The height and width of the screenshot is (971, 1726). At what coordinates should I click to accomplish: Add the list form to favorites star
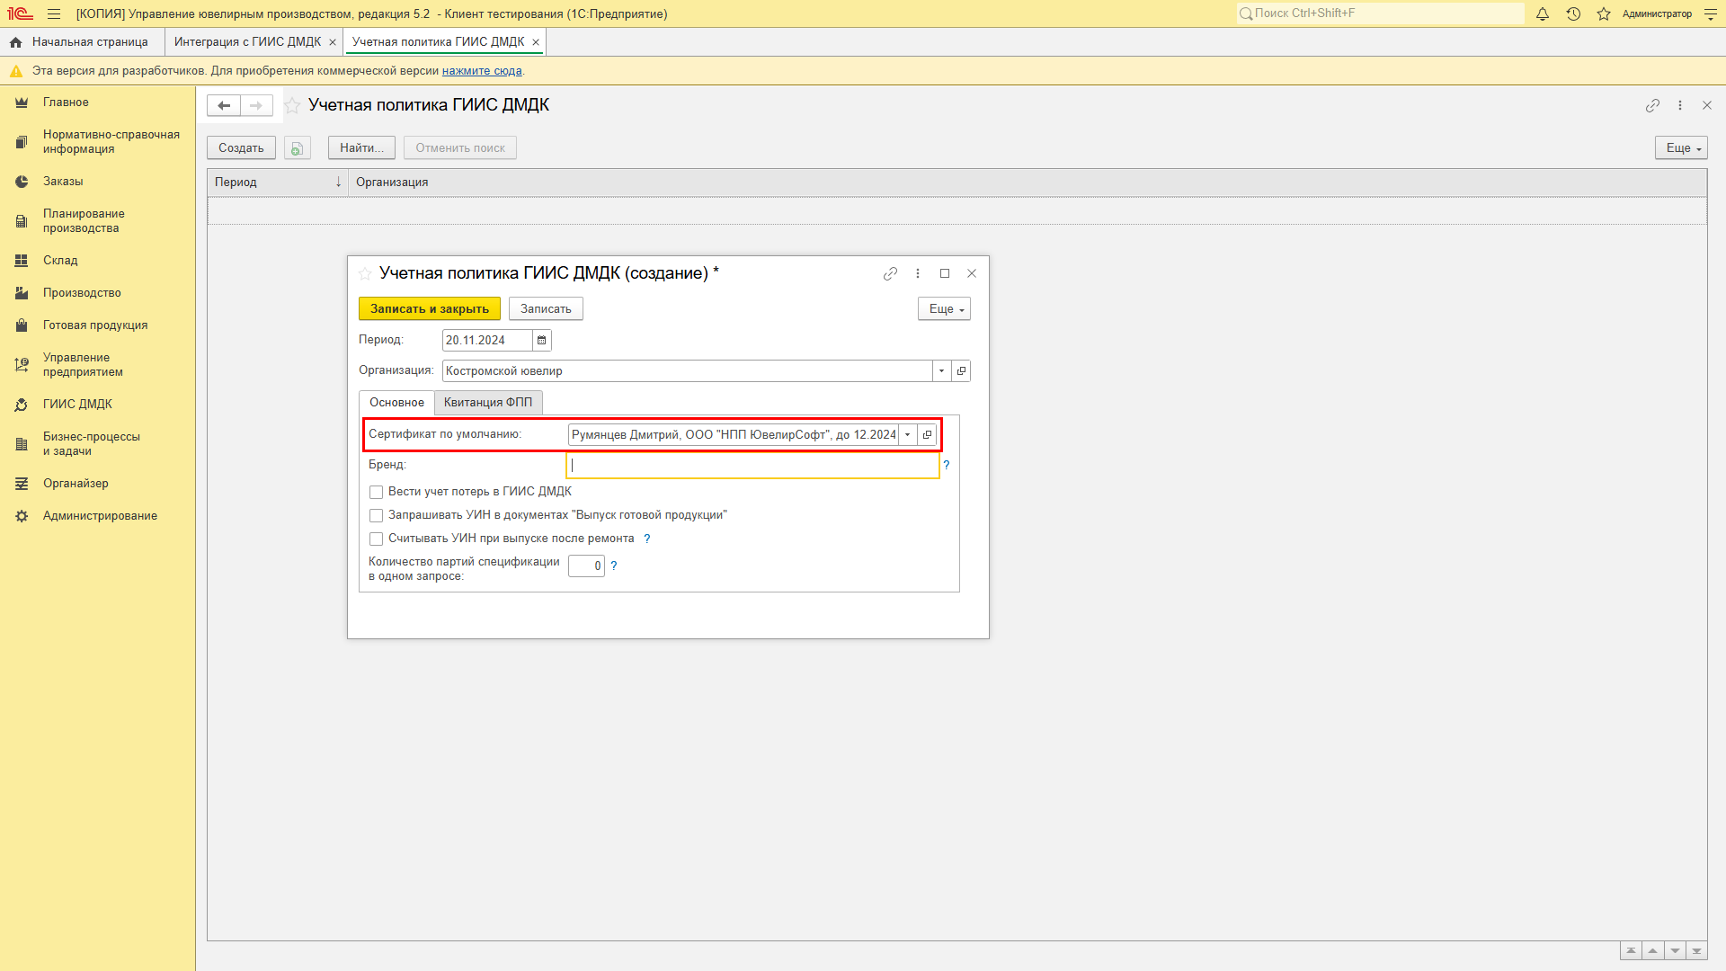coord(292,105)
